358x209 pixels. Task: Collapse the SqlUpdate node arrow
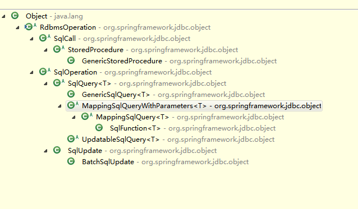click(x=45, y=151)
